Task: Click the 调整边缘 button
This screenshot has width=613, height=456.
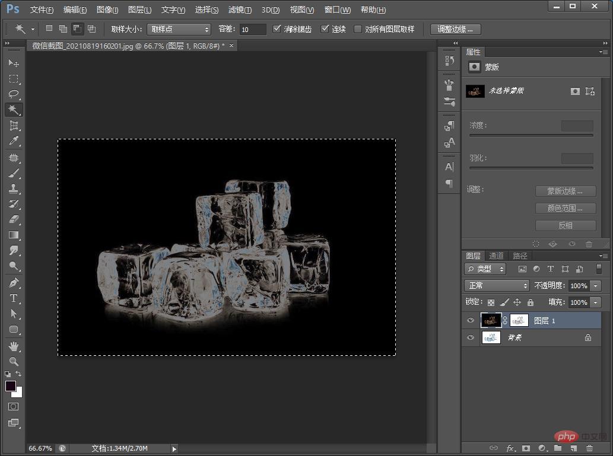Action: pyautogui.click(x=455, y=29)
